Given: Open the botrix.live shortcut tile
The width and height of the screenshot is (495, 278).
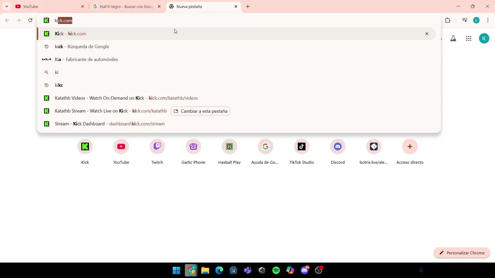Looking at the screenshot, I should point(374,152).
